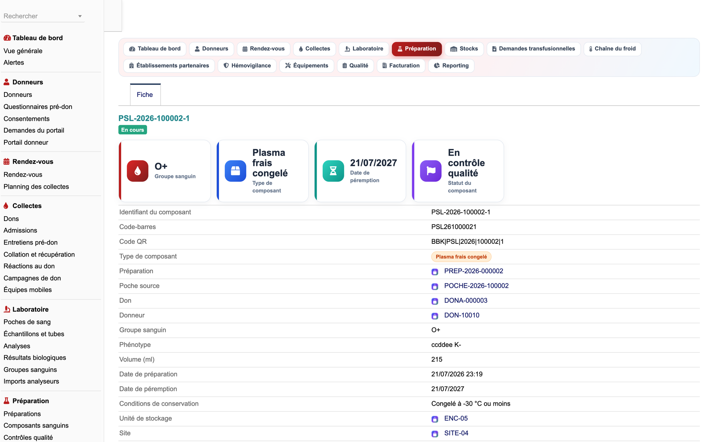Open Portail donneur in the sidebar

point(26,142)
